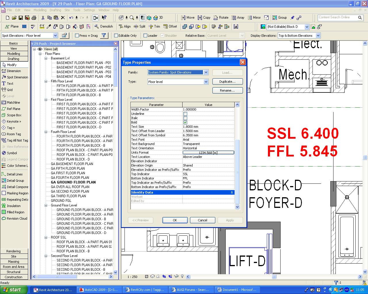368x294 pixels.
Task: Select the Rotate tool
Action: point(221,18)
